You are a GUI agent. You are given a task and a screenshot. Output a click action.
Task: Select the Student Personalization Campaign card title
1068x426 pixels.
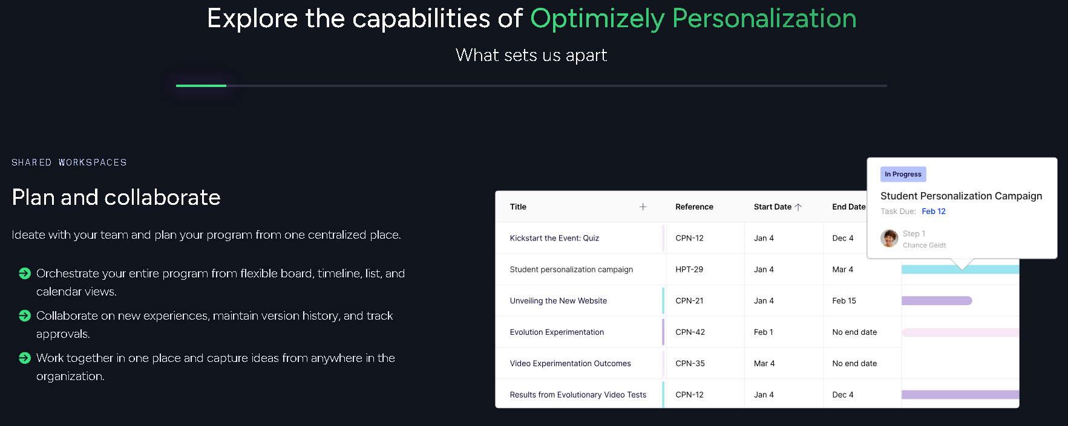(x=961, y=196)
